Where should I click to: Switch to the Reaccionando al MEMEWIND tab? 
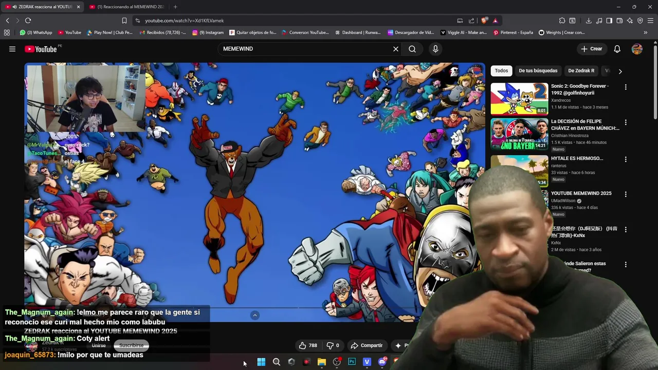coord(127,7)
